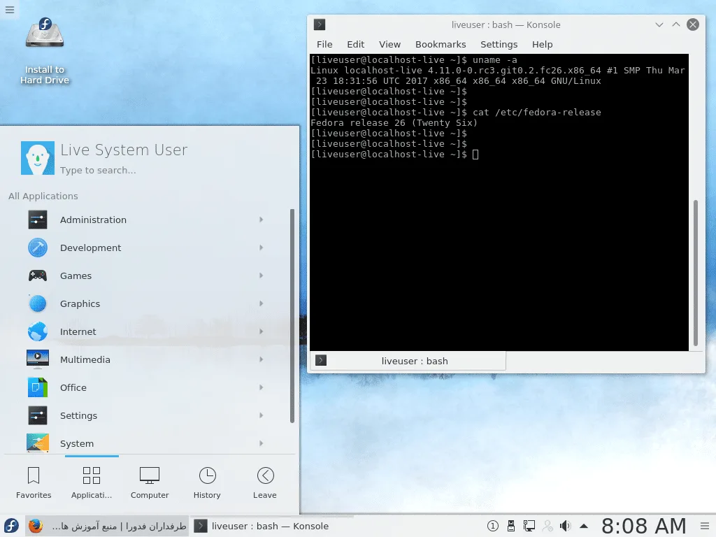Image resolution: width=716 pixels, height=537 pixels.
Task: Activate Konsole window from taskbar entry
Action: 272,526
